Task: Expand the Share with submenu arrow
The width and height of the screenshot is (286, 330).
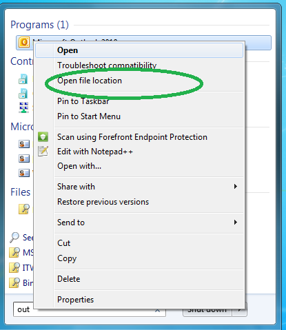Action: point(235,187)
